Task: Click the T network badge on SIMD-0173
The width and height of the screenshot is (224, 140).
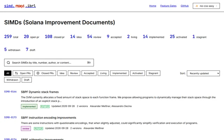Action: (38, 128)
